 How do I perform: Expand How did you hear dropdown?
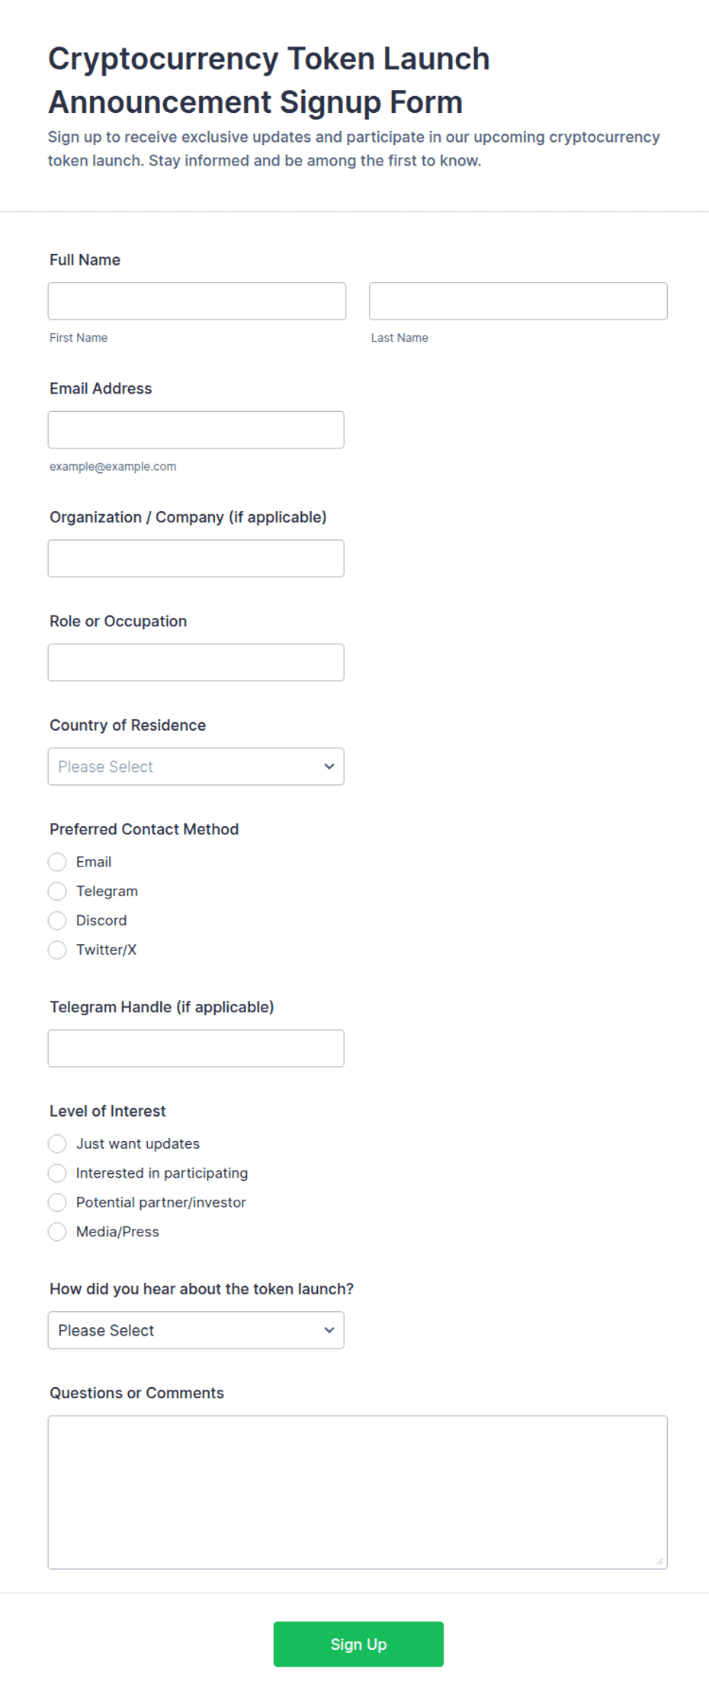click(196, 1330)
